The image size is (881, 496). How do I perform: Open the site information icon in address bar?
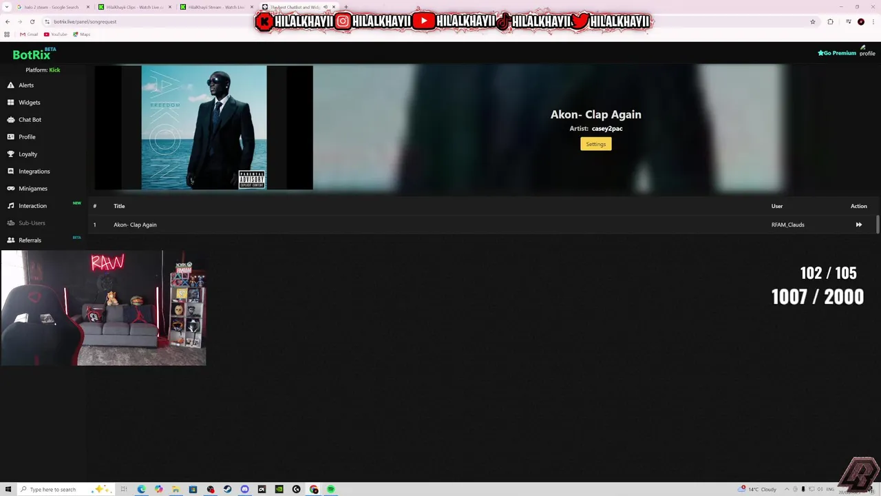coord(47,21)
